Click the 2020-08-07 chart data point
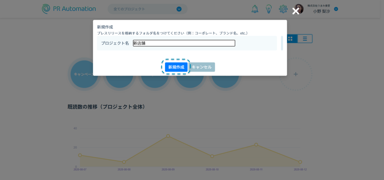Image resolution: width=384 pixels, height=180 pixels. click(80, 155)
